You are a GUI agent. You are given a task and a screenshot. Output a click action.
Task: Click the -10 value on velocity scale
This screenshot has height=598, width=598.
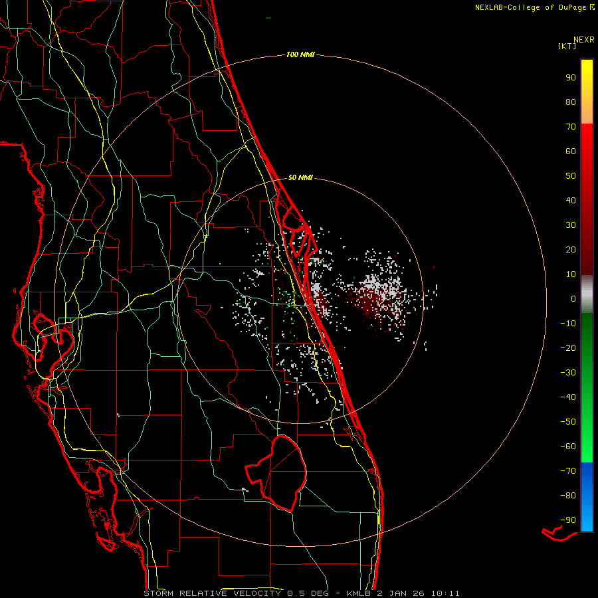[568, 324]
